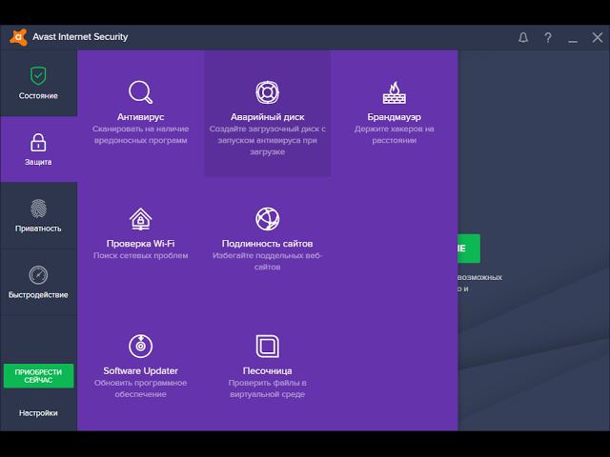
Task: Click the Avast logo icon
Action: [18, 37]
